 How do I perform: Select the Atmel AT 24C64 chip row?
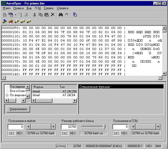coord(54,95)
